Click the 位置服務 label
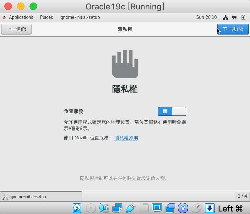Viewport: 250px width, 214px height. point(74,111)
